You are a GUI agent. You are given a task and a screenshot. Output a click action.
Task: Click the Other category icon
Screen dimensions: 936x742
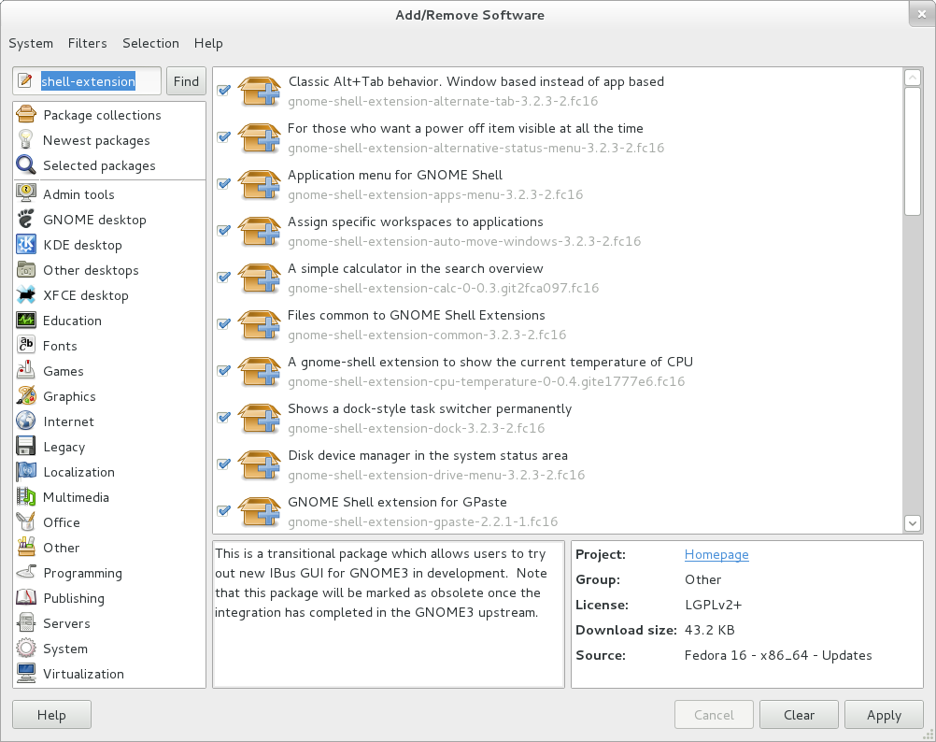pos(25,547)
